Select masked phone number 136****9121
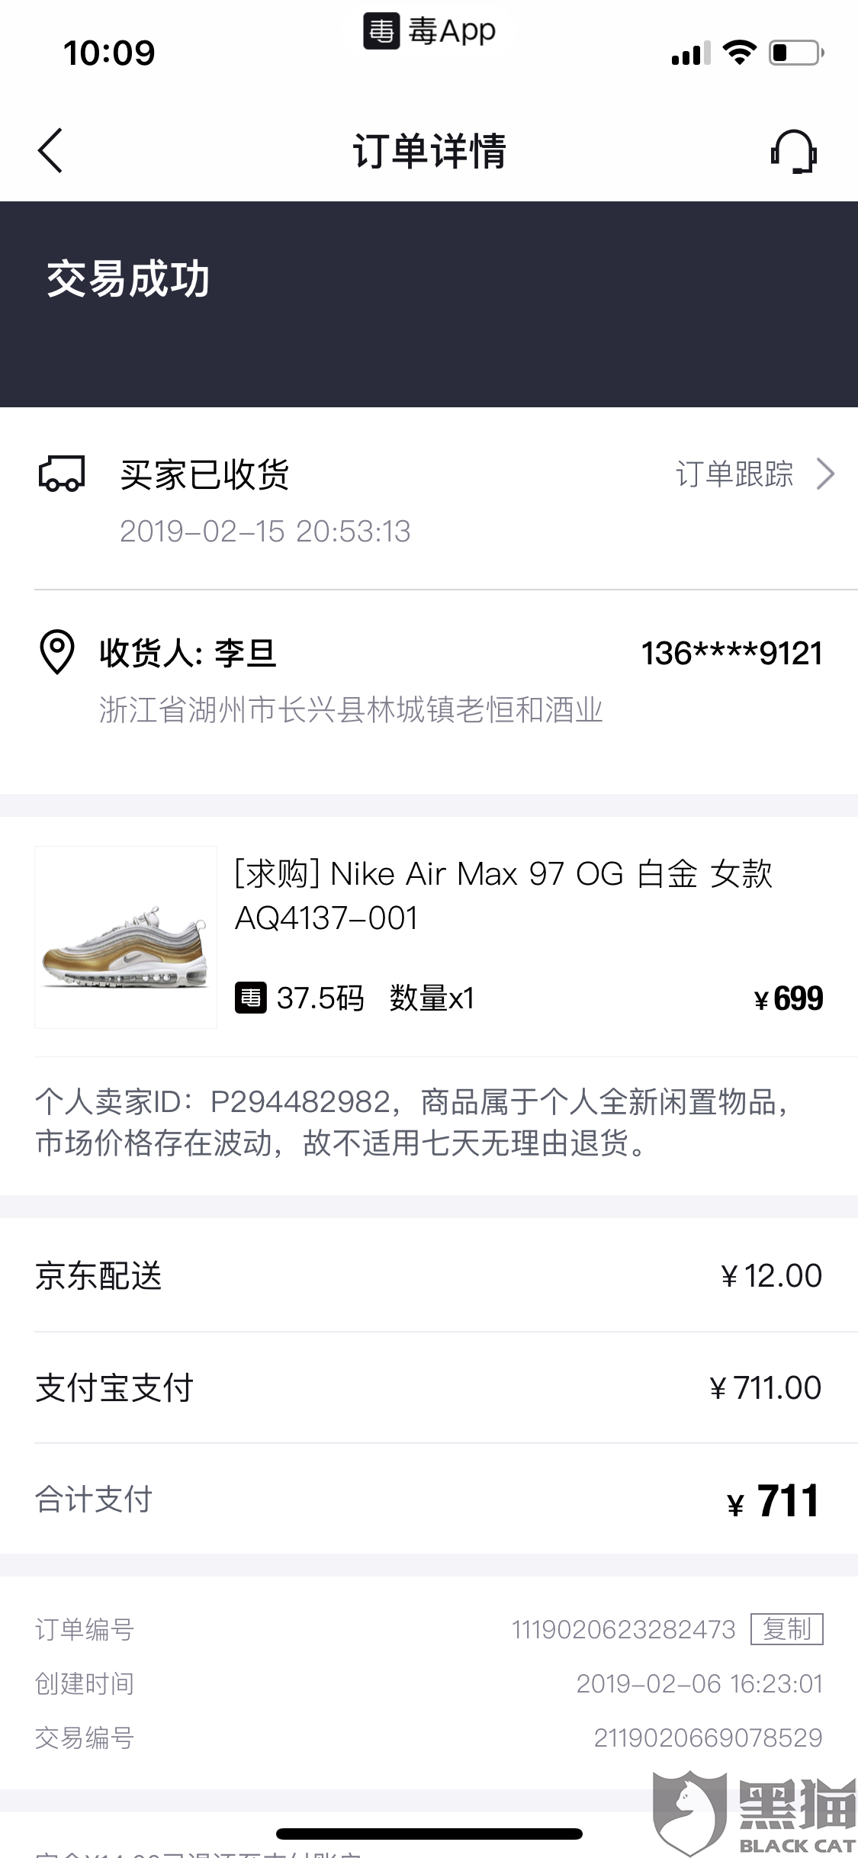Screen dimensions: 858x1858 pyautogui.click(x=731, y=654)
